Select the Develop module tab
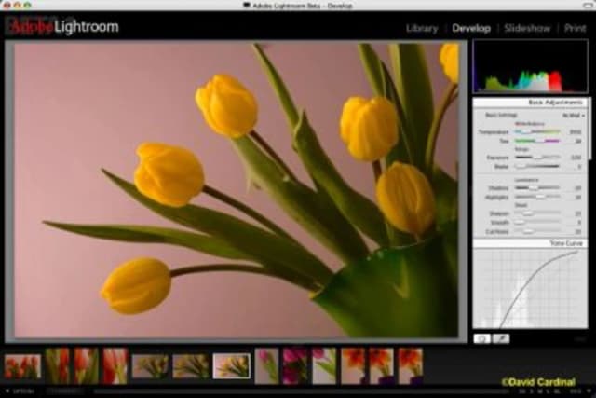Screen dimensions: 596x398 (x=471, y=29)
